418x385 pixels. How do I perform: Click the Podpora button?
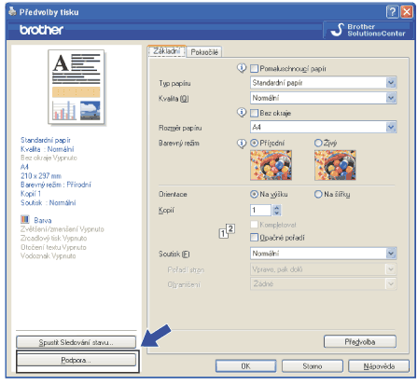coord(77,360)
